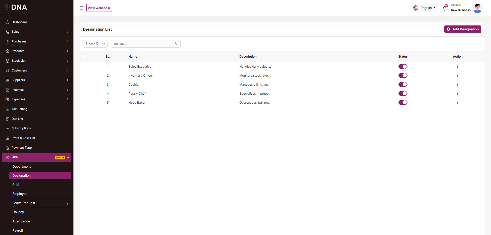Click into the Search input field
The image size is (491, 235).
click(143, 44)
